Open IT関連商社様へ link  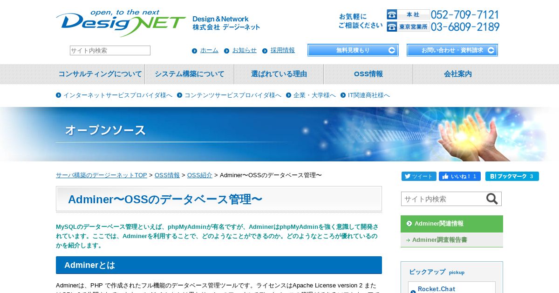point(369,95)
